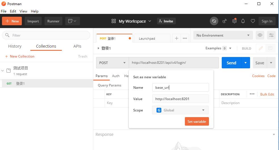Screen dimensions: 279x150
Task: Click the Description cell in Query Params
Action: point(249,103)
